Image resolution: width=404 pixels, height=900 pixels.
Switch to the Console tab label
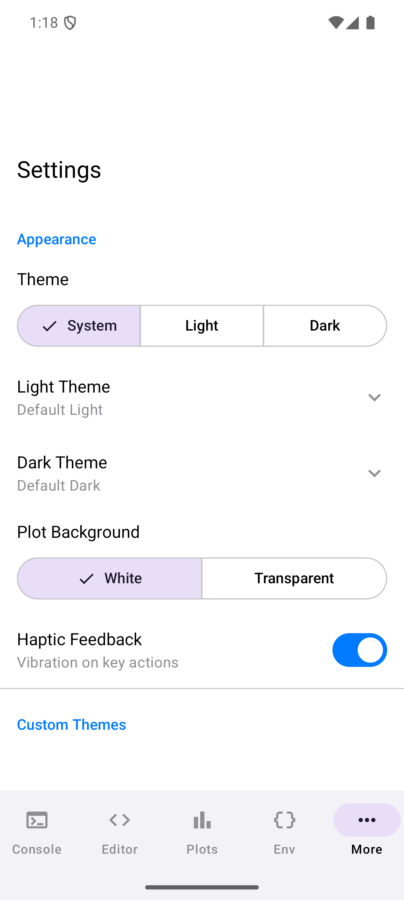[x=37, y=849]
